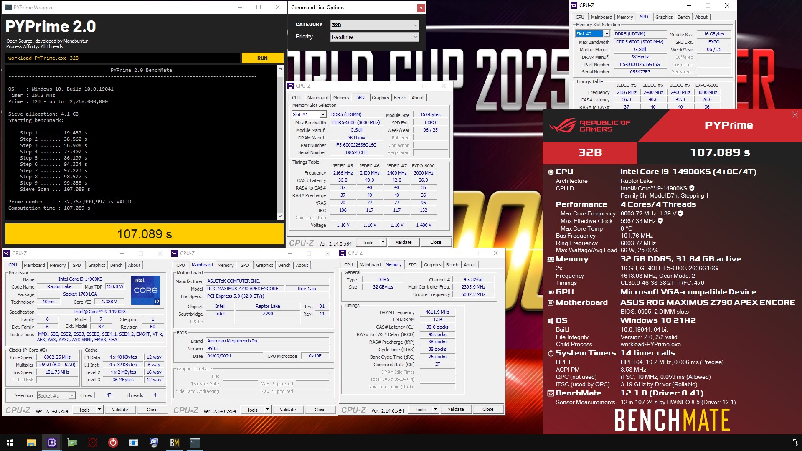Open BenchMate BM icon in taskbar
This screenshot has width=802, height=451.
pos(175,443)
